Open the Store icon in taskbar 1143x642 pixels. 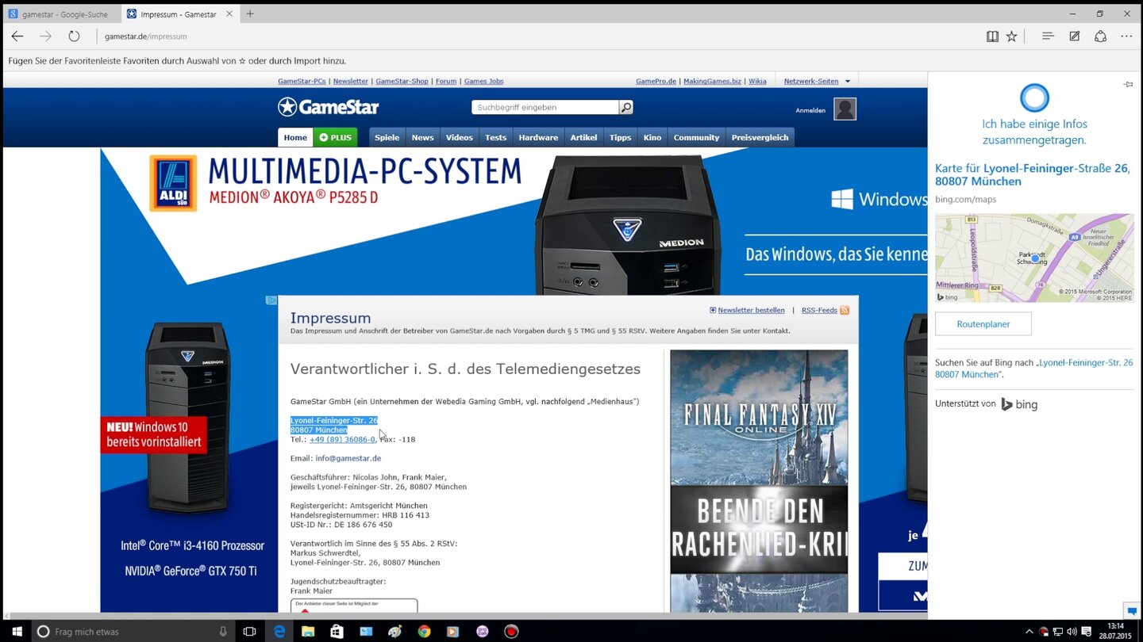[x=337, y=632]
